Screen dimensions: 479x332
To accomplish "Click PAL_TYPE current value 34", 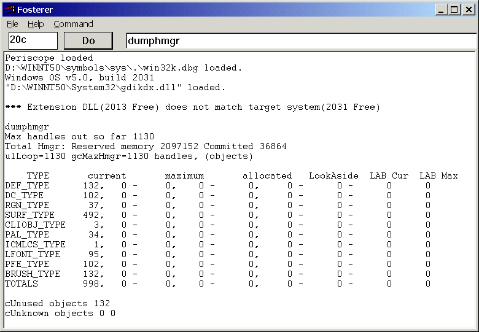I will [94, 234].
